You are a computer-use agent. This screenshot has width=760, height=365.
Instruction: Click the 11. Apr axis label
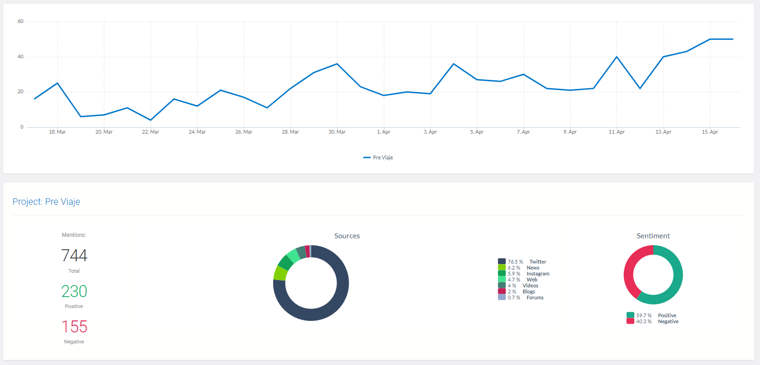click(617, 132)
